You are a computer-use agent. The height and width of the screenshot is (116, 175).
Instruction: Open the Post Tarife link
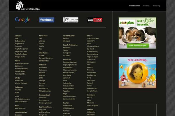67,75
